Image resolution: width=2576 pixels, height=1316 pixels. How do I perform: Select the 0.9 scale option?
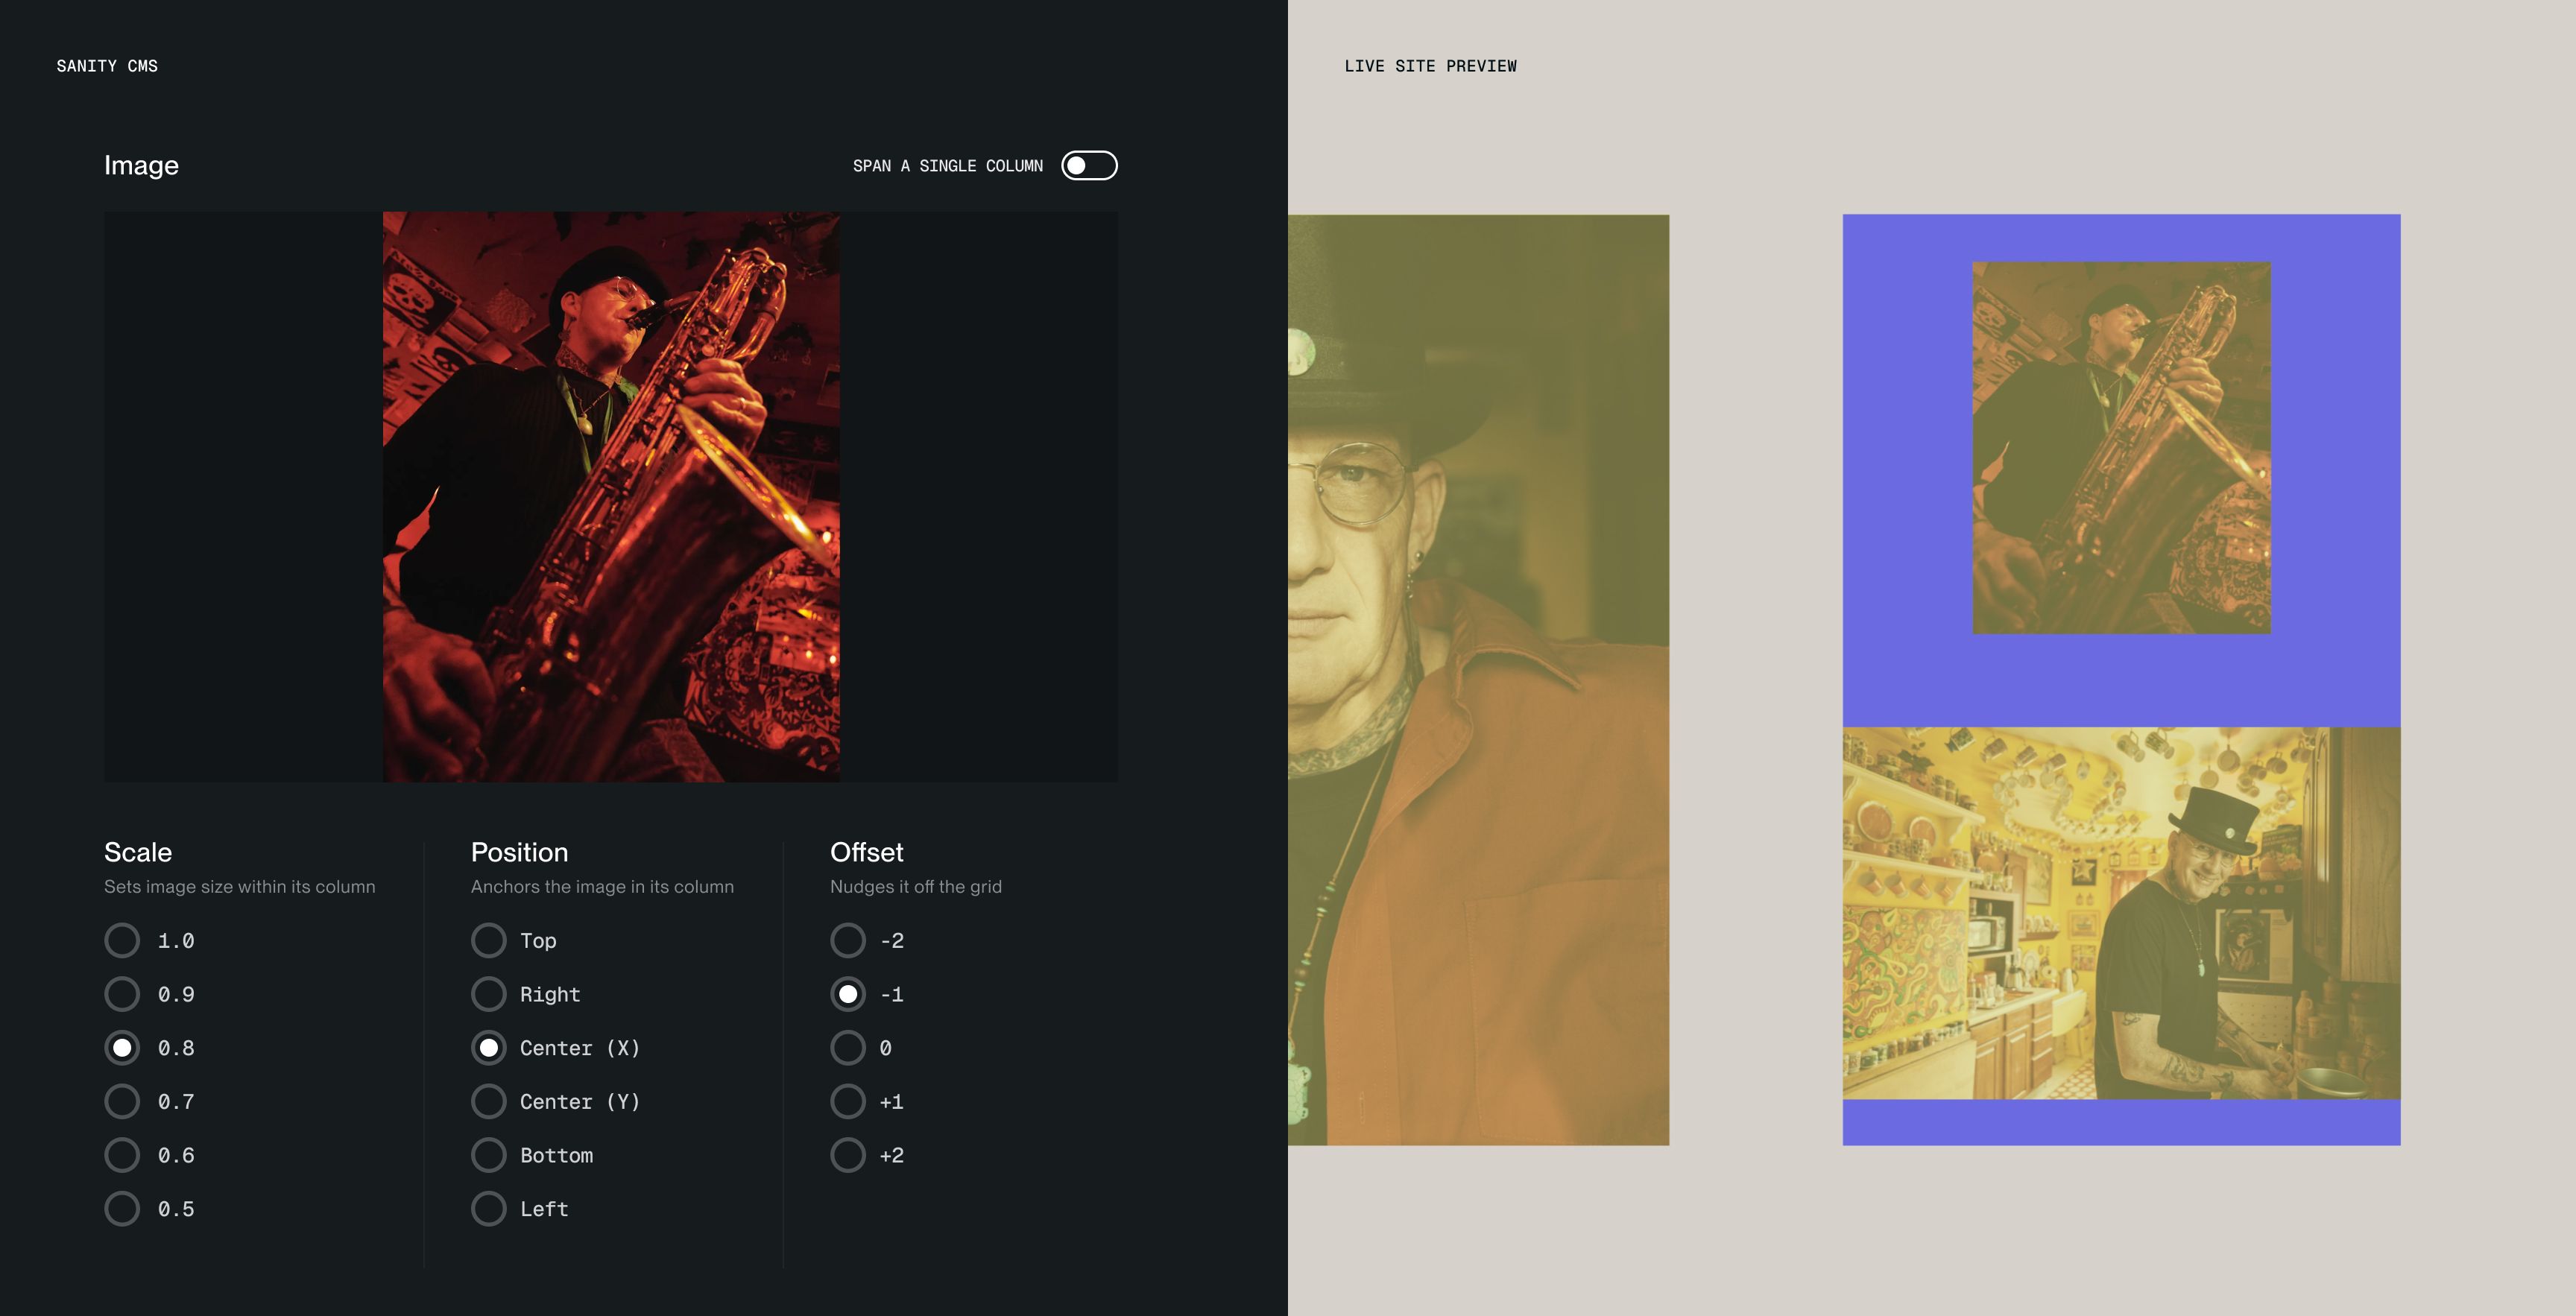tap(122, 994)
